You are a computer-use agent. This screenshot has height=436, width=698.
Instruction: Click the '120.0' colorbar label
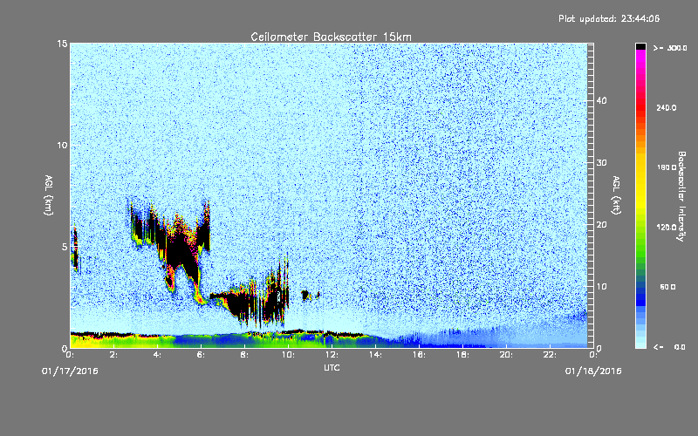click(667, 228)
